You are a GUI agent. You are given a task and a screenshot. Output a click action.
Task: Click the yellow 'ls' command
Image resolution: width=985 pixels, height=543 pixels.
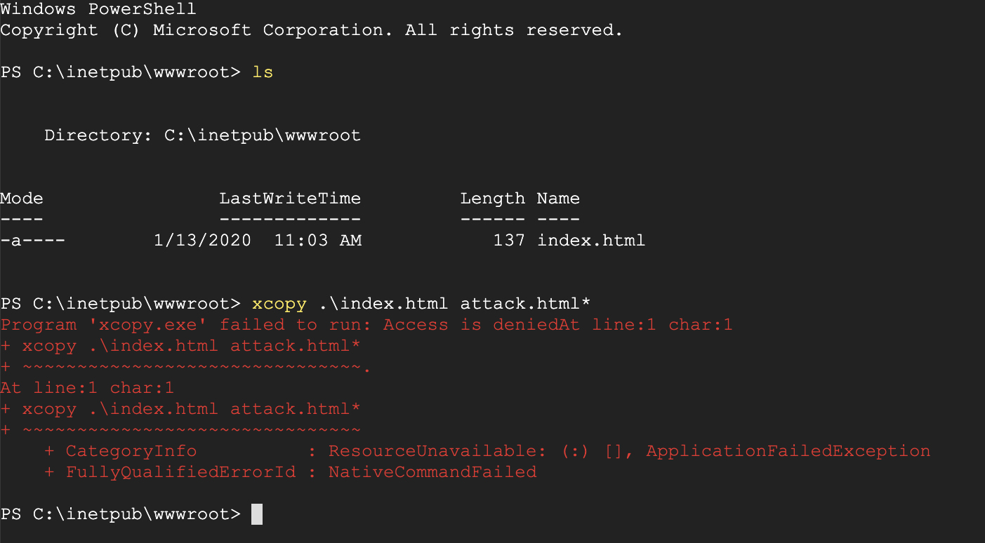pyautogui.click(x=263, y=72)
